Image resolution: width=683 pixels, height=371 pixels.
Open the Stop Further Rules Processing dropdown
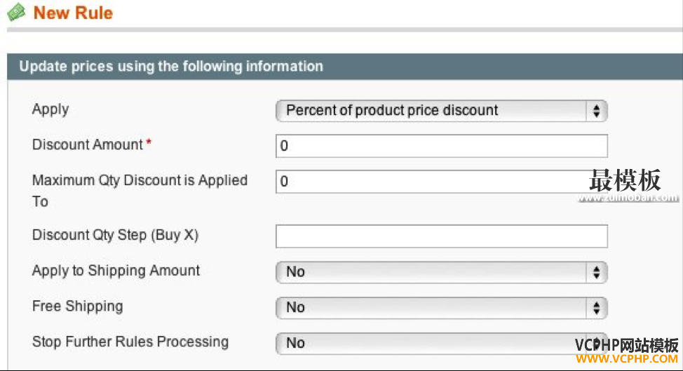[441, 344]
